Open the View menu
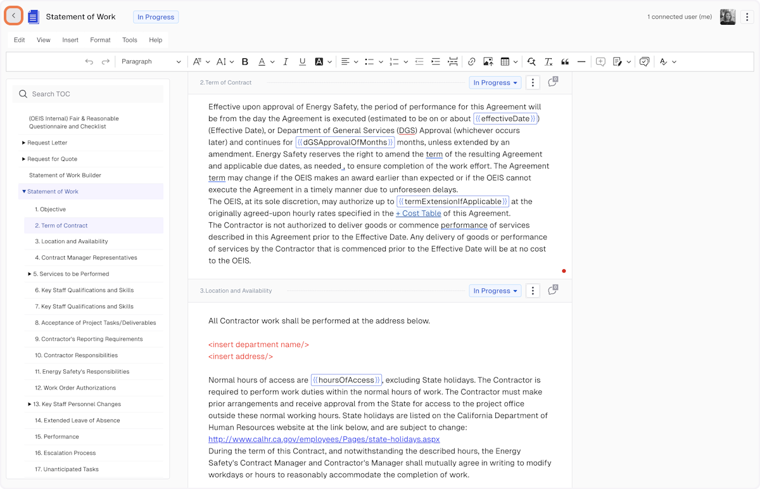The width and height of the screenshot is (760, 489). [x=44, y=40]
